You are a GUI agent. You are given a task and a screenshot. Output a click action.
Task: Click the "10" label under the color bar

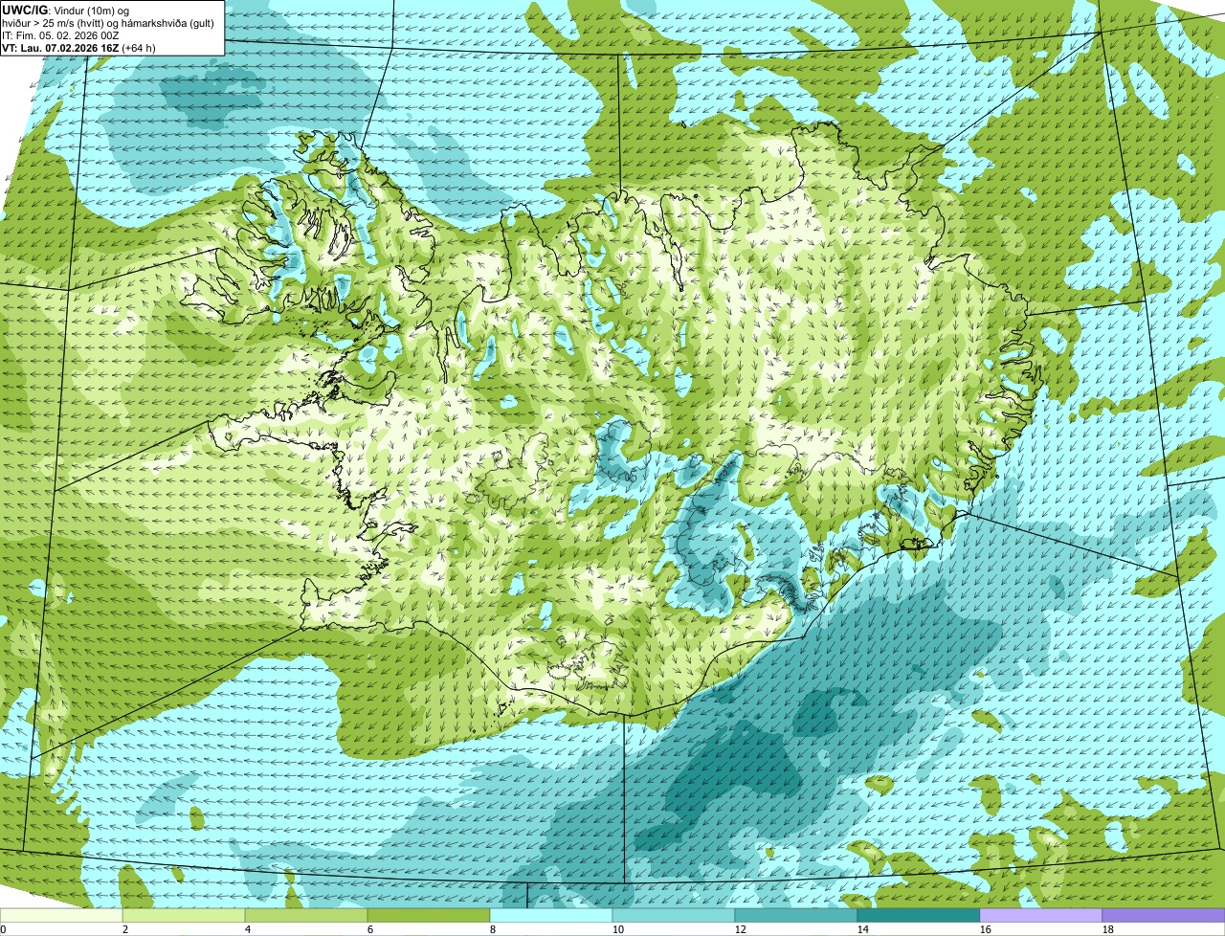617,929
